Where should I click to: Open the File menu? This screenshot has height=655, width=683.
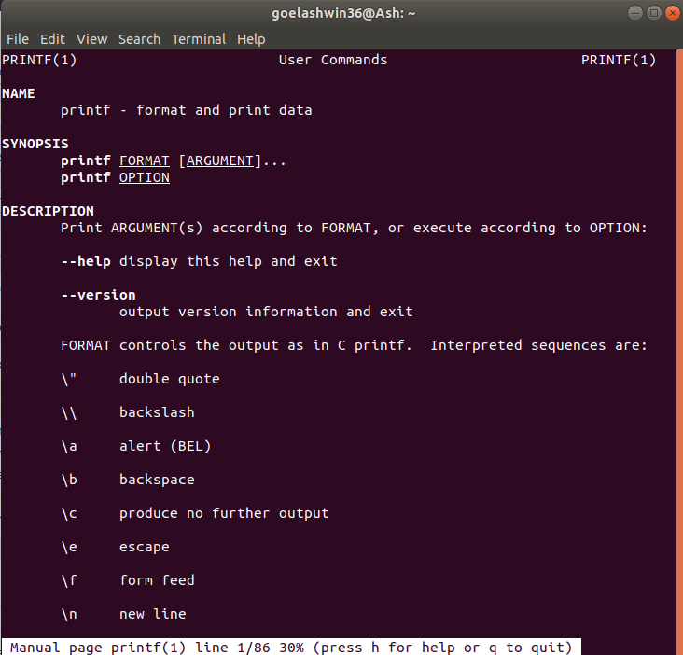pos(18,39)
